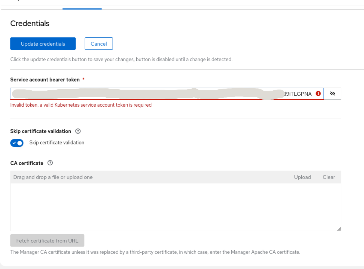The width and height of the screenshot is (364, 269).
Task: Click the 'Invalid token' error message
Action: [x=81, y=105]
